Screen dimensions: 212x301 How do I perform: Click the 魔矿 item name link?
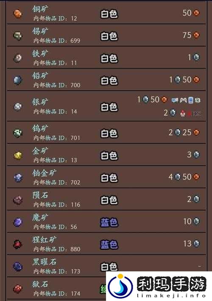(40, 218)
